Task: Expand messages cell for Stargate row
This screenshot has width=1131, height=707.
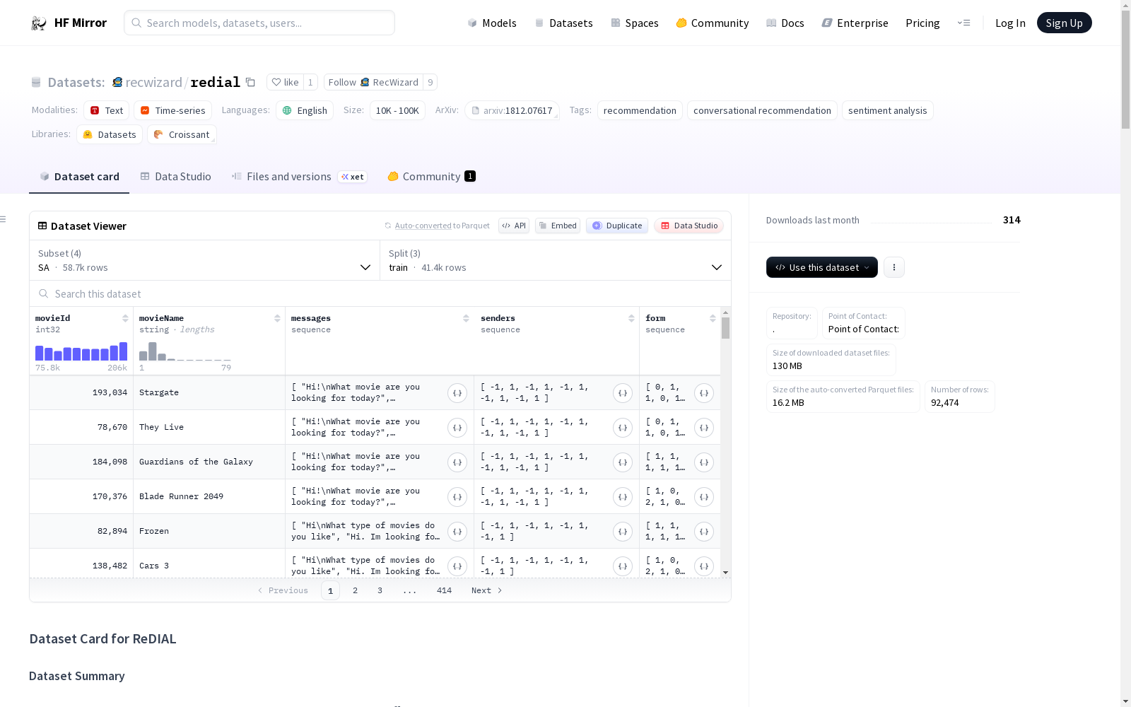Action: click(x=457, y=393)
